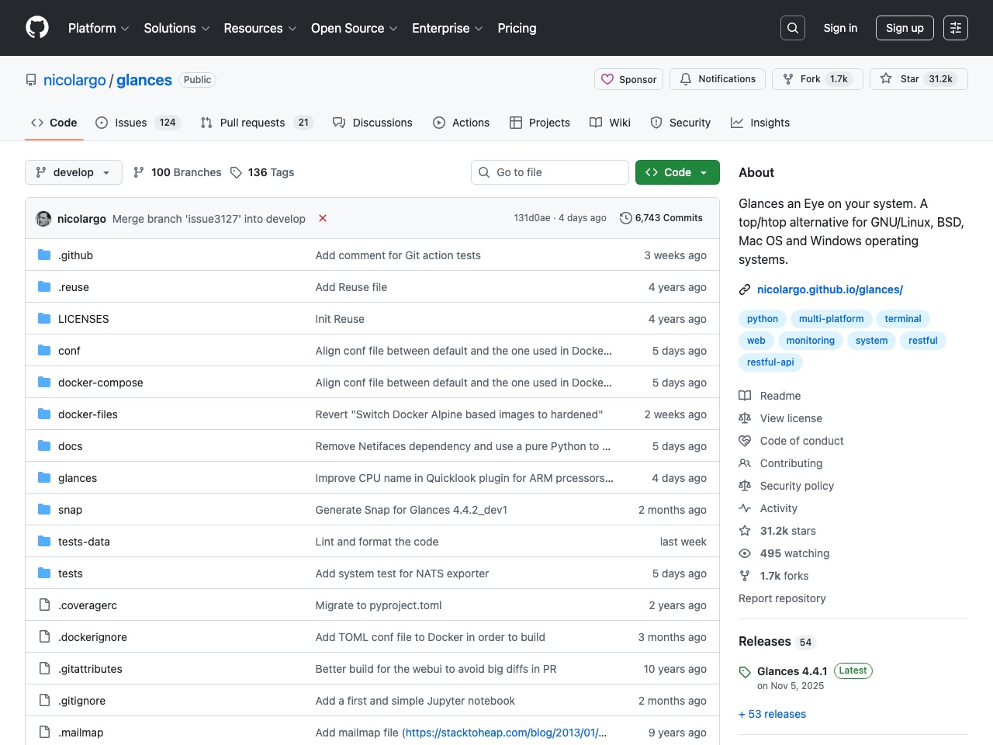993x745 pixels.
Task: Open the .github folder icon
Action: tap(44, 255)
